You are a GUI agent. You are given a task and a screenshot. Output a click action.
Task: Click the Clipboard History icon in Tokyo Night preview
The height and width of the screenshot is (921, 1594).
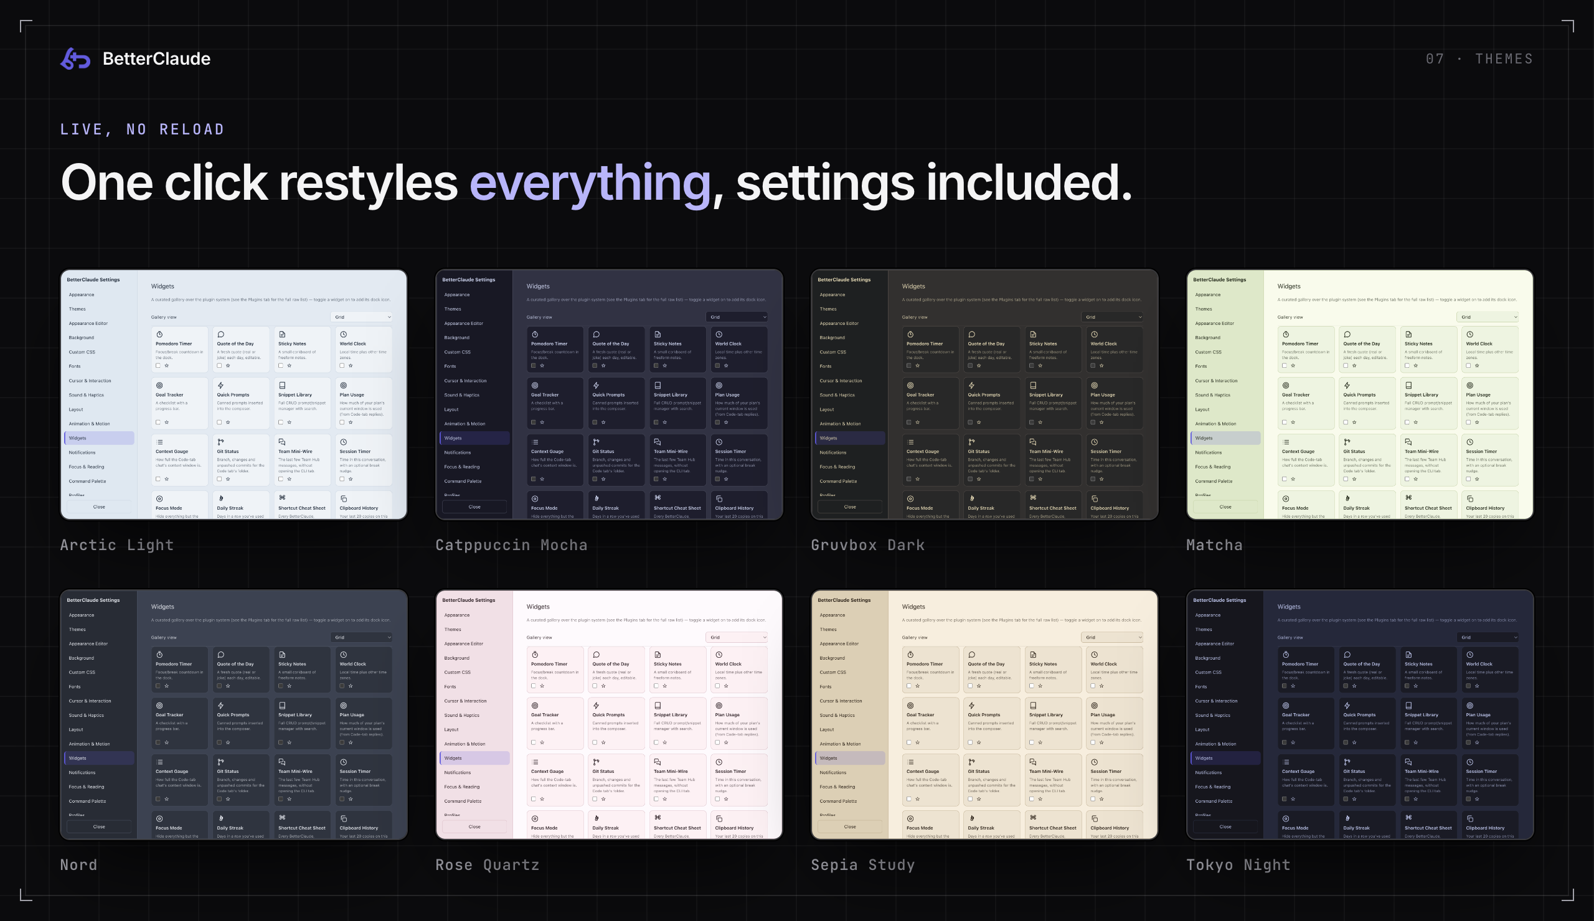(x=1470, y=818)
